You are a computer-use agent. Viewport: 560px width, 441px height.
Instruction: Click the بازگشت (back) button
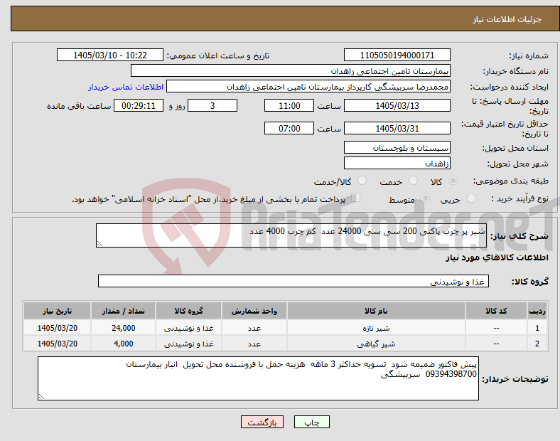pos(262,422)
